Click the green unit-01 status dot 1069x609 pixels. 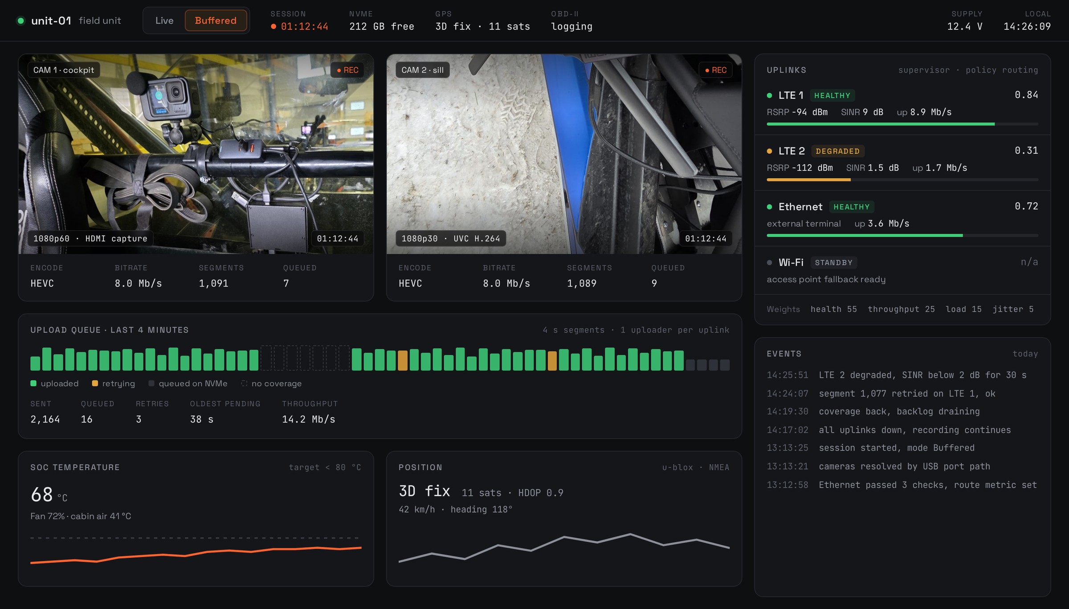20,20
